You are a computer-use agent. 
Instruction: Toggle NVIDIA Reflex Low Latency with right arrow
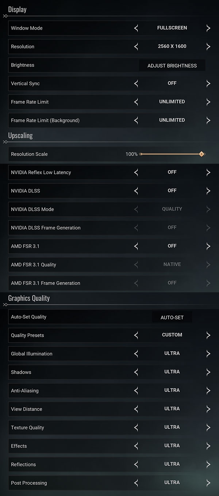coord(208,172)
